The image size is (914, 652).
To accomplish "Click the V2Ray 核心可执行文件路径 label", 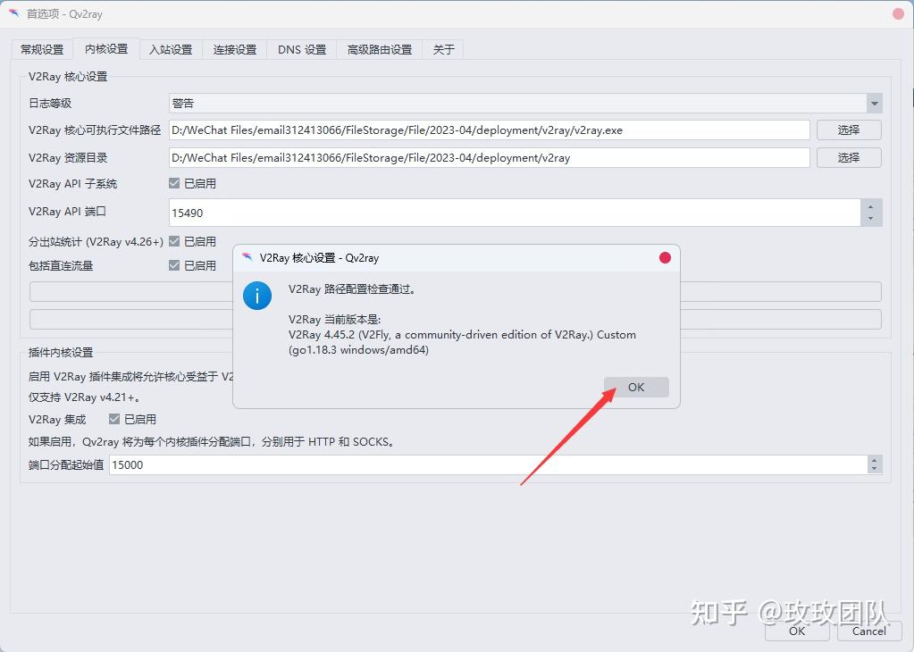I will tap(95, 130).
